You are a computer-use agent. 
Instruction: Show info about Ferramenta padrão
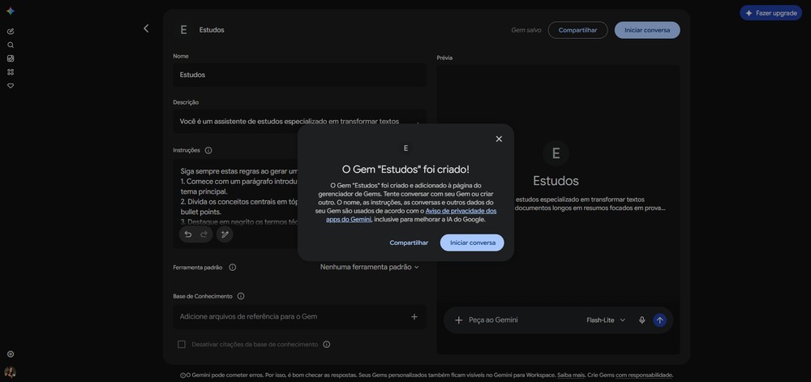pyautogui.click(x=232, y=268)
